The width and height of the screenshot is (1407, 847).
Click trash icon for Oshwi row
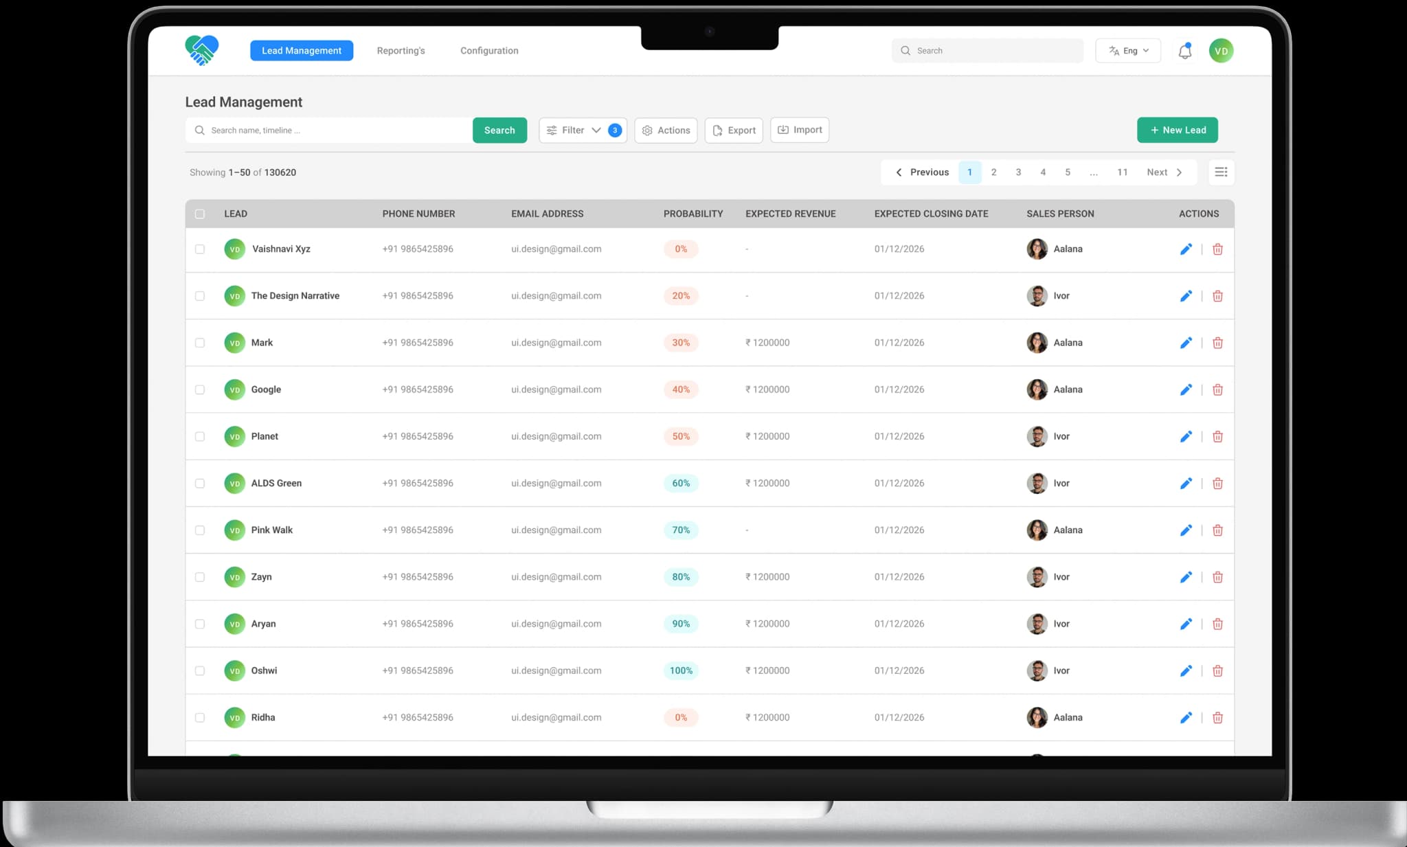pos(1217,671)
